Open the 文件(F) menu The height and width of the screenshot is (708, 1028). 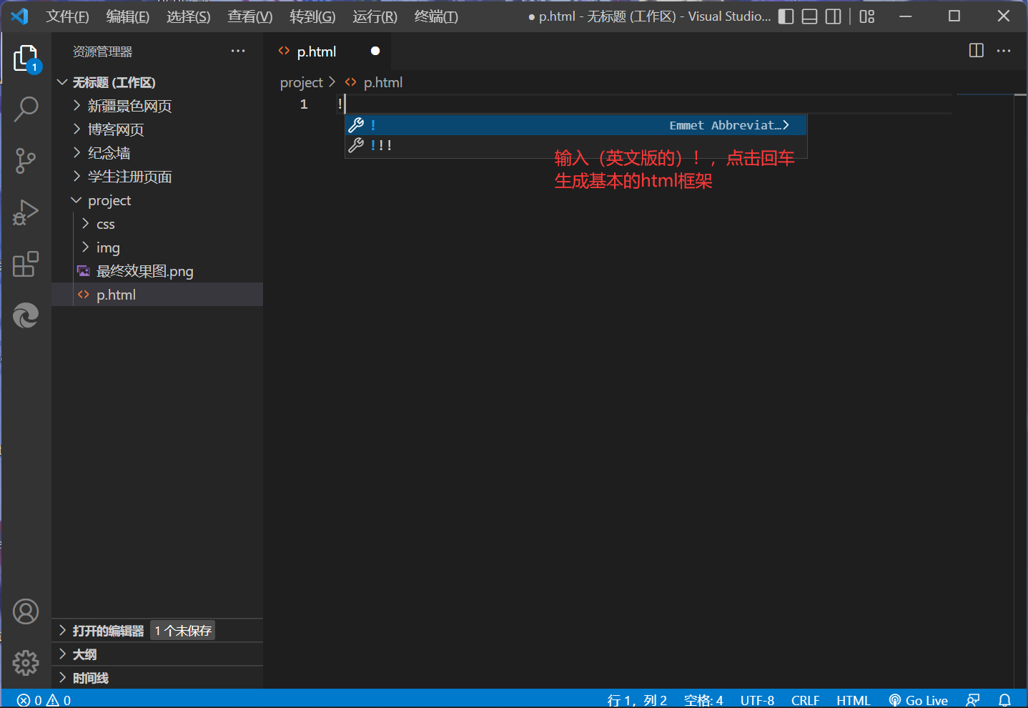pyautogui.click(x=68, y=16)
